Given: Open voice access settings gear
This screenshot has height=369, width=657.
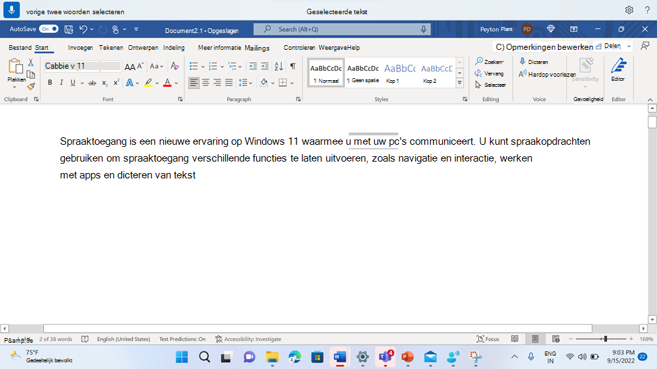Looking at the screenshot, I should [x=629, y=10].
